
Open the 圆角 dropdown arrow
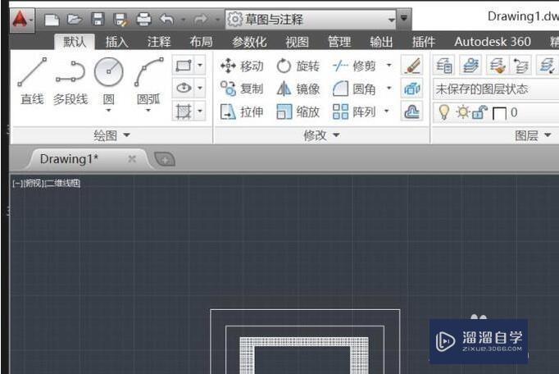(389, 88)
